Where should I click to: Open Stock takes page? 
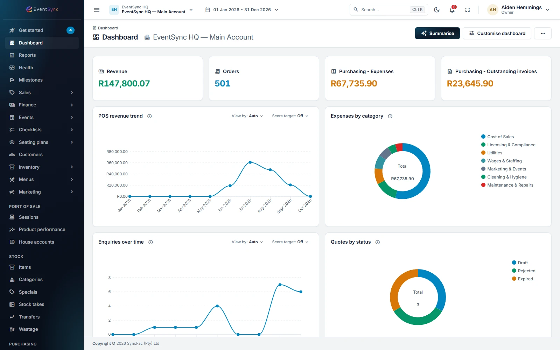pyautogui.click(x=42, y=304)
